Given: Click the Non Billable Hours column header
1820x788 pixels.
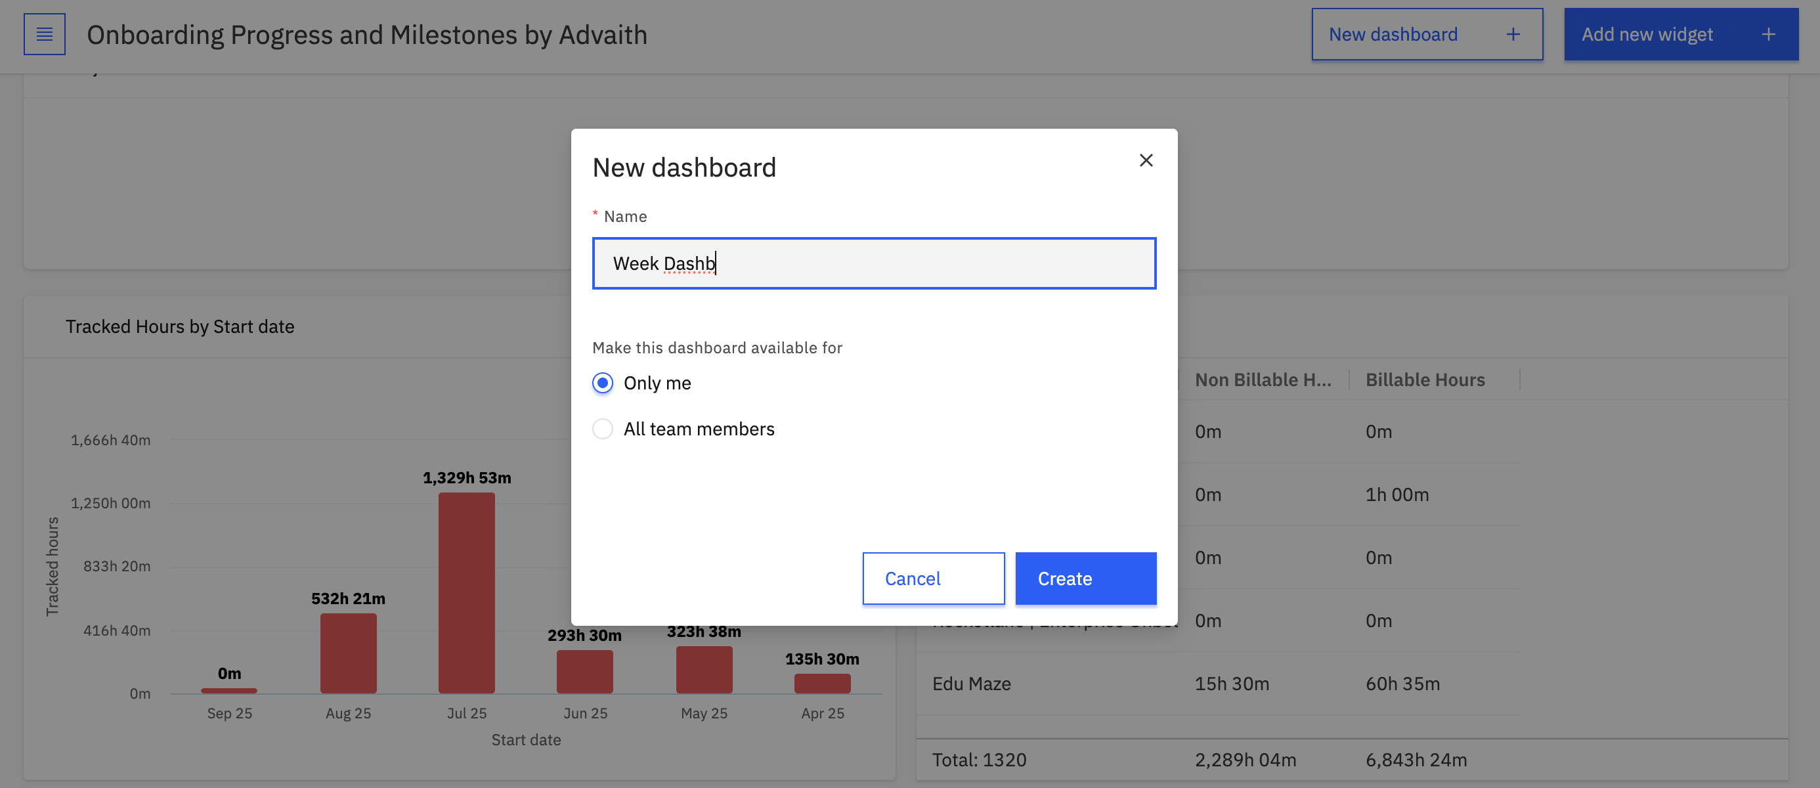Looking at the screenshot, I should coord(1262,380).
